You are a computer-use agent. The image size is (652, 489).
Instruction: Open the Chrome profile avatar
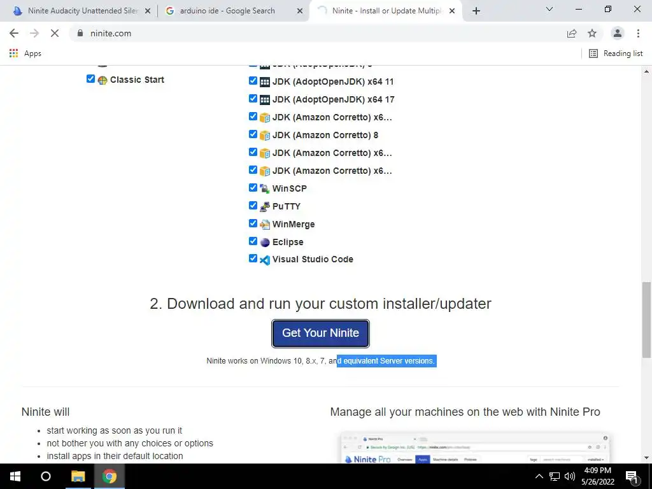pos(618,33)
